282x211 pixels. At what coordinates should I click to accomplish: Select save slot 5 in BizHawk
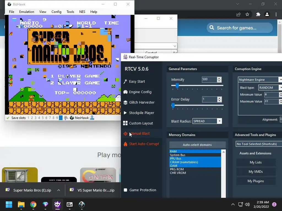[43, 118]
